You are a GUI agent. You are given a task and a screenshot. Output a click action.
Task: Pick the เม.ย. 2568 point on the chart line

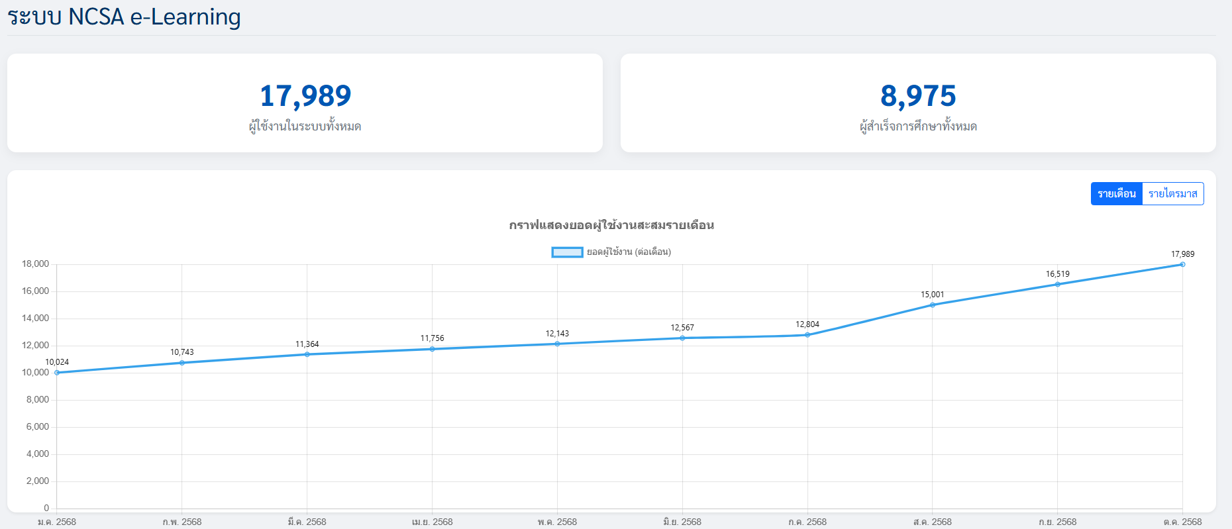[x=433, y=349]
